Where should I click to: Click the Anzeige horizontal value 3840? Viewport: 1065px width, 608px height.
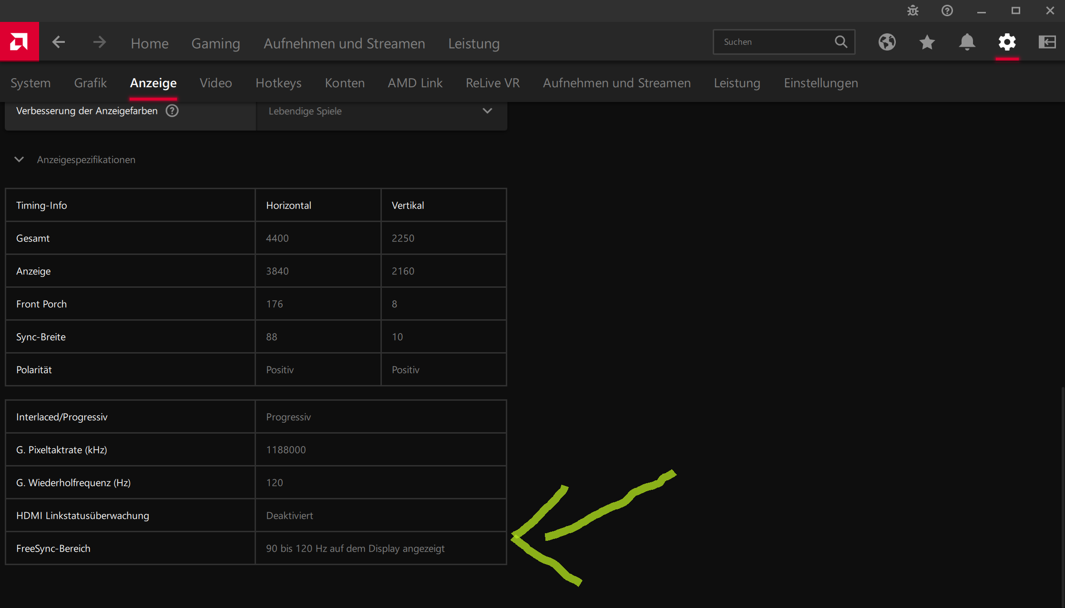tap(277, 271)
